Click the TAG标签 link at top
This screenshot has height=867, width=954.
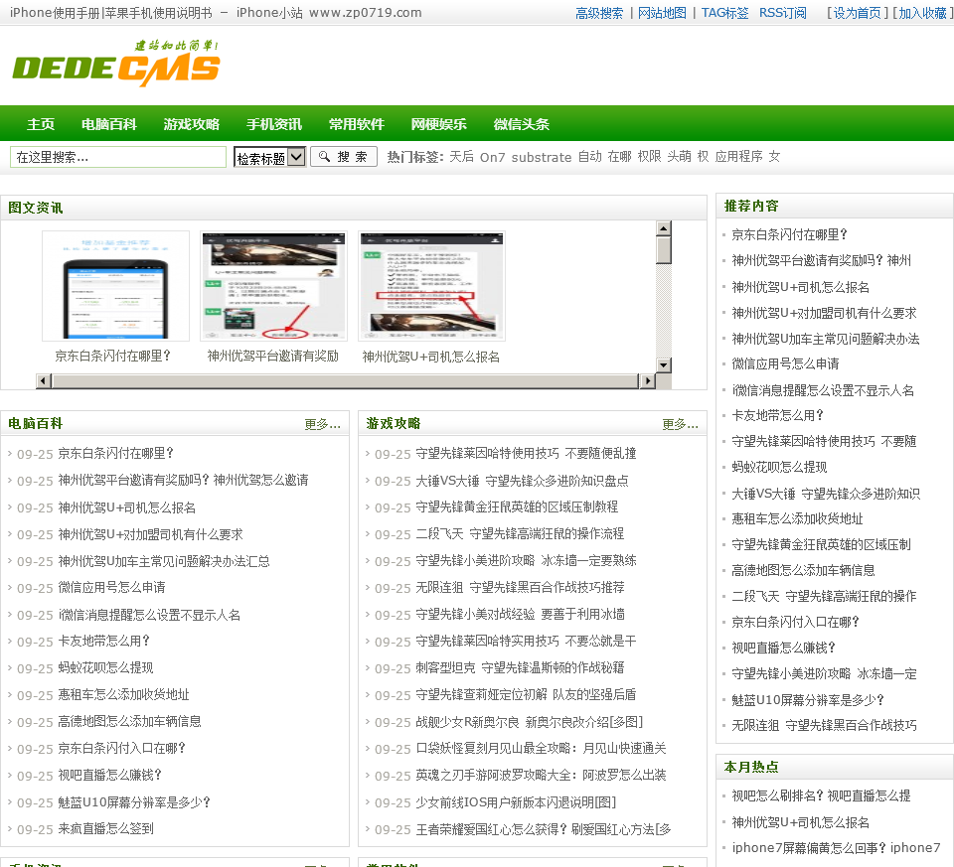724,13
